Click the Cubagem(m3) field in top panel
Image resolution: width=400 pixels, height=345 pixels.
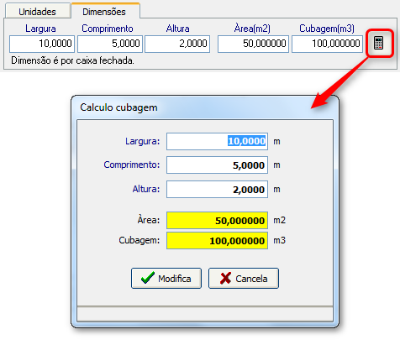tap(327, 44)
